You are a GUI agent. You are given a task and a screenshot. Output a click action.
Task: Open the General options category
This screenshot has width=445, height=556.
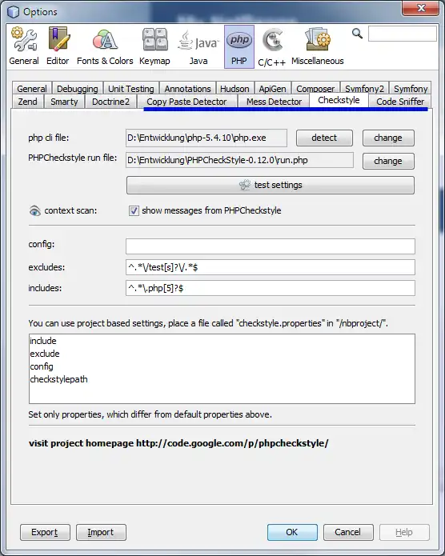[24, 47]
